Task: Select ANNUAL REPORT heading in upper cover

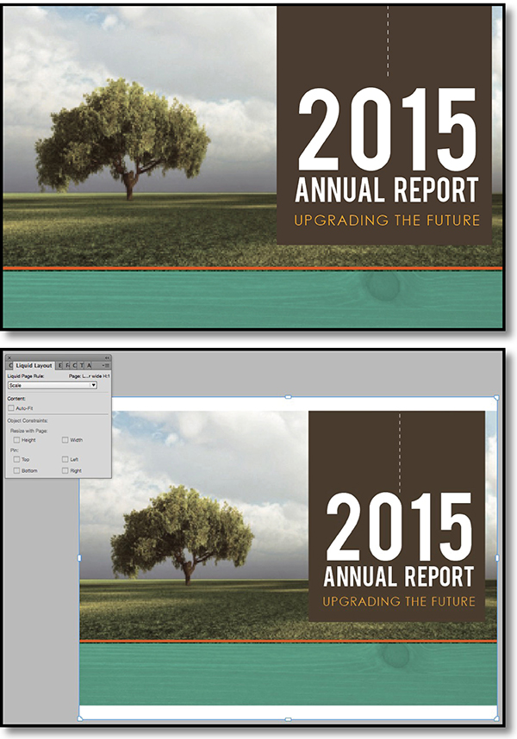Action: point(386,189)
